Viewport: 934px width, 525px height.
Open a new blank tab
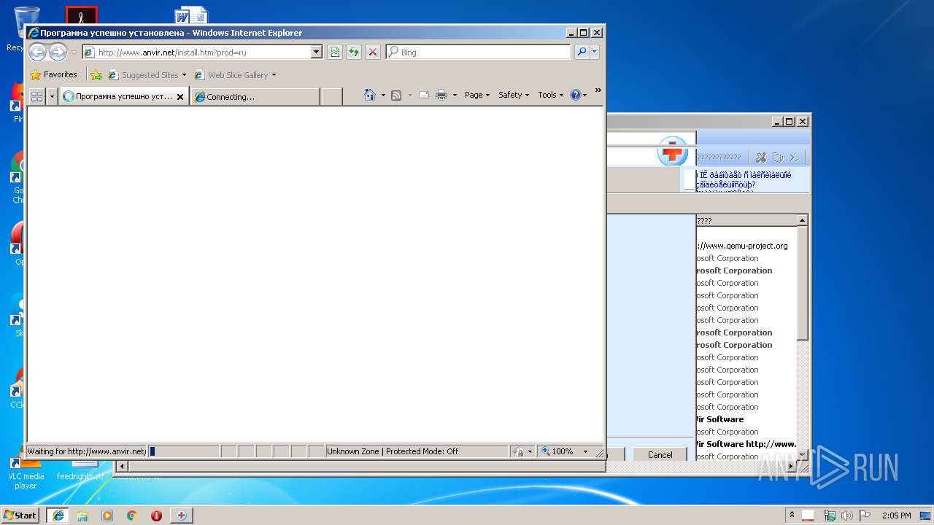[x=332, y=96]
